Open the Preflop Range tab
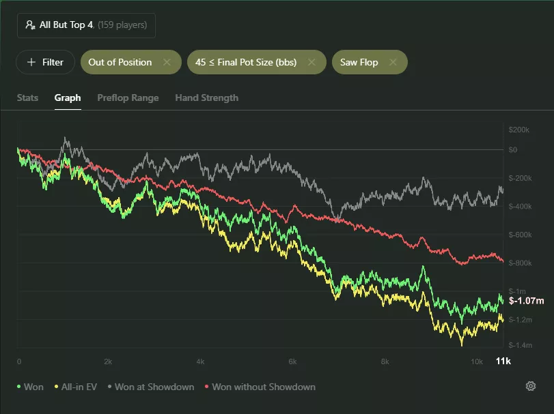554x414 pixels. click(x=128, y=98)
